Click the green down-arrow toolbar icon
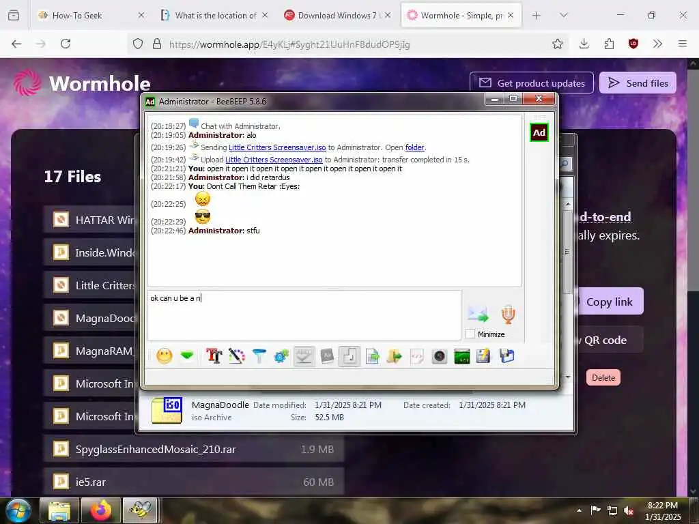The width and height of the screenshot is (699, 524). pyautogui.click(x=187, y=355)
